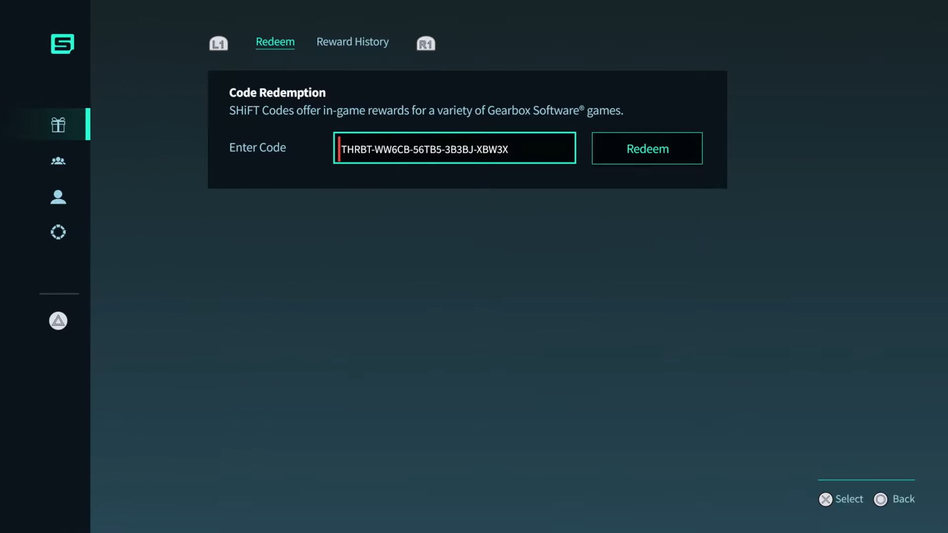Click the R1 bumper icon
Viewport: 948px width, 533px height.
426,43
